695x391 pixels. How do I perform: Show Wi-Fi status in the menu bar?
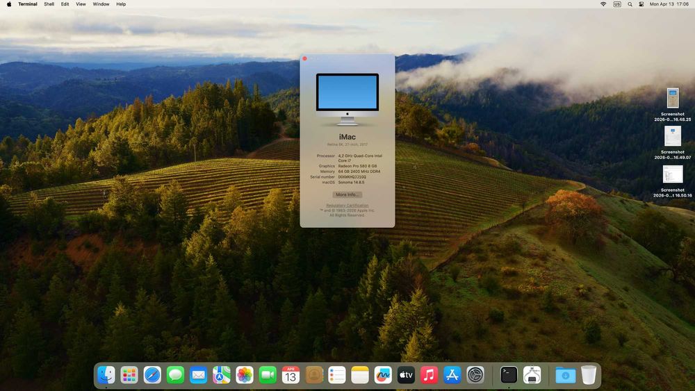pyautogui.click(x=603, y=4)
